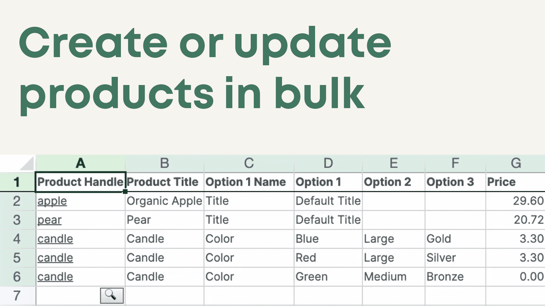Follow the candle link in row 4

[x=55, y=239]
